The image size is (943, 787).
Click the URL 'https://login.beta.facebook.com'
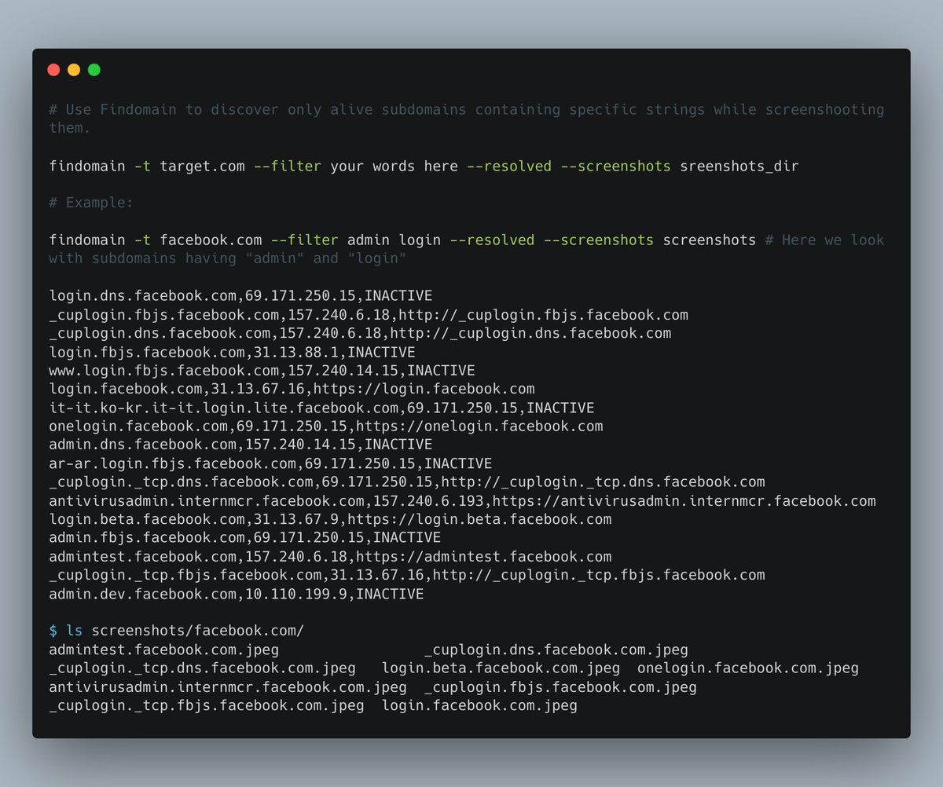[x=479, y=519]
